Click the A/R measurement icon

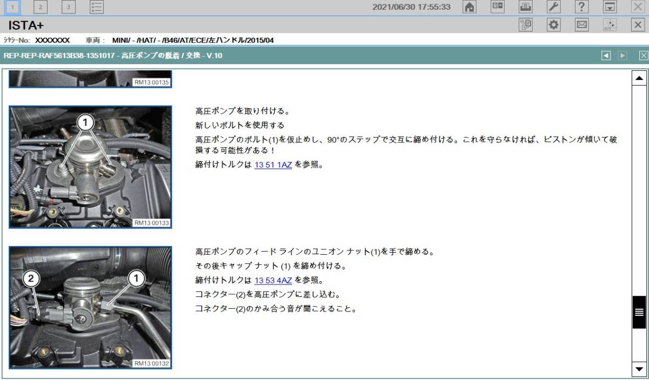(609, 24)
